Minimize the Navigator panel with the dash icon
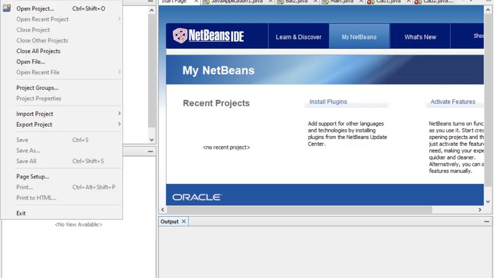 point(150,151)
